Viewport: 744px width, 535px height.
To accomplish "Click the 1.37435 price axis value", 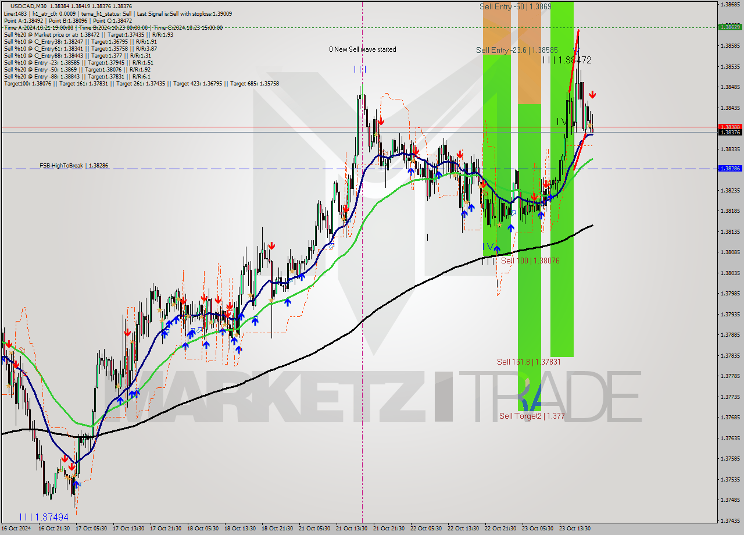I will pyautogui.click(x=730, y=520).
